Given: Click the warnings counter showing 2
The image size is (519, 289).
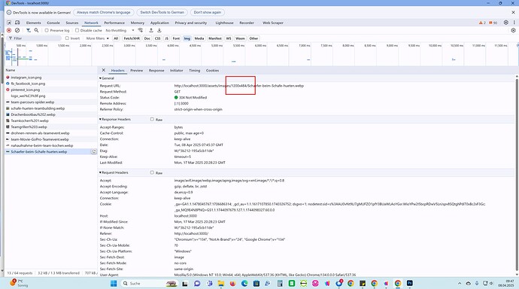Looking at the screenshot, I should [482, 23].
